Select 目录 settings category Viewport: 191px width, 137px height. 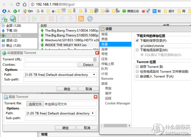point(116,44)
